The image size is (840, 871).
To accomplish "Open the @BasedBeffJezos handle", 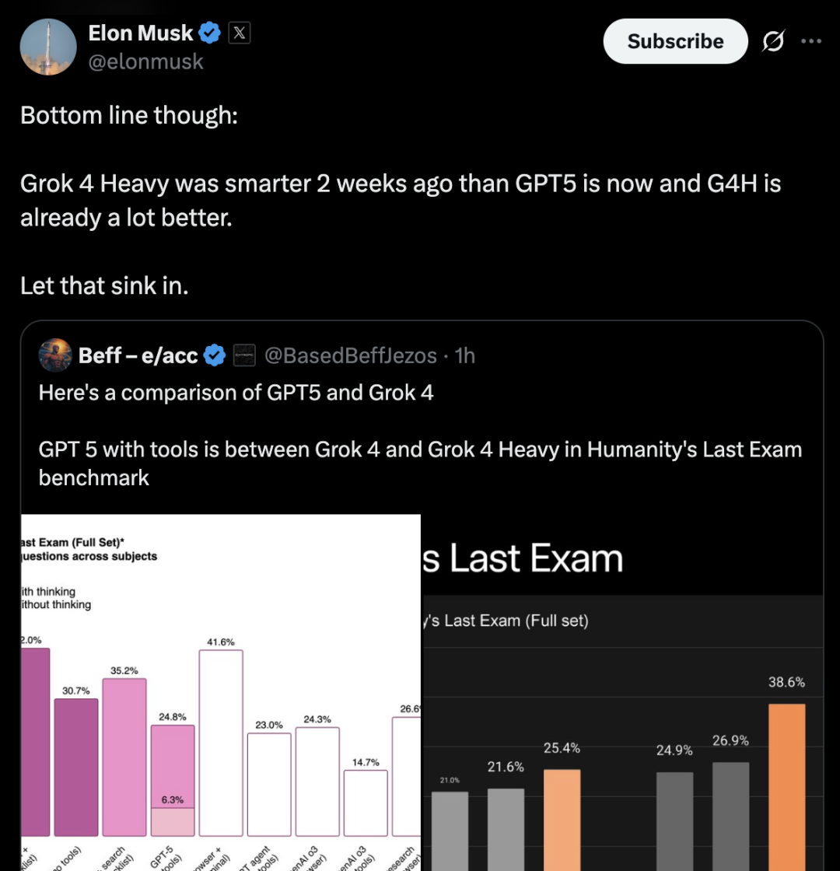I will click(x=351, y=355).
